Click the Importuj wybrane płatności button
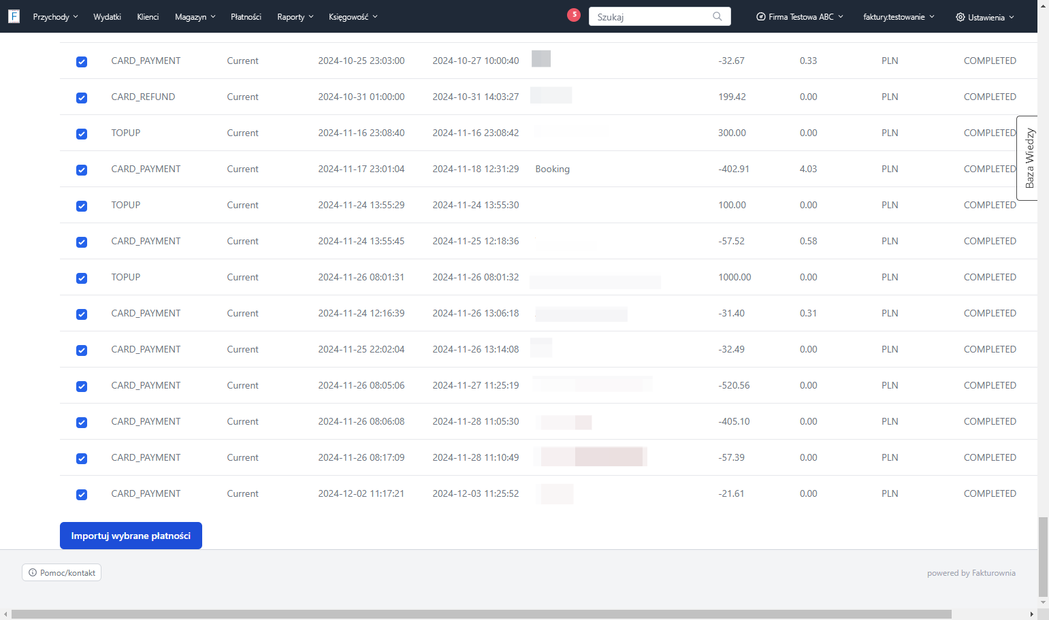 (x=131, y=536)
